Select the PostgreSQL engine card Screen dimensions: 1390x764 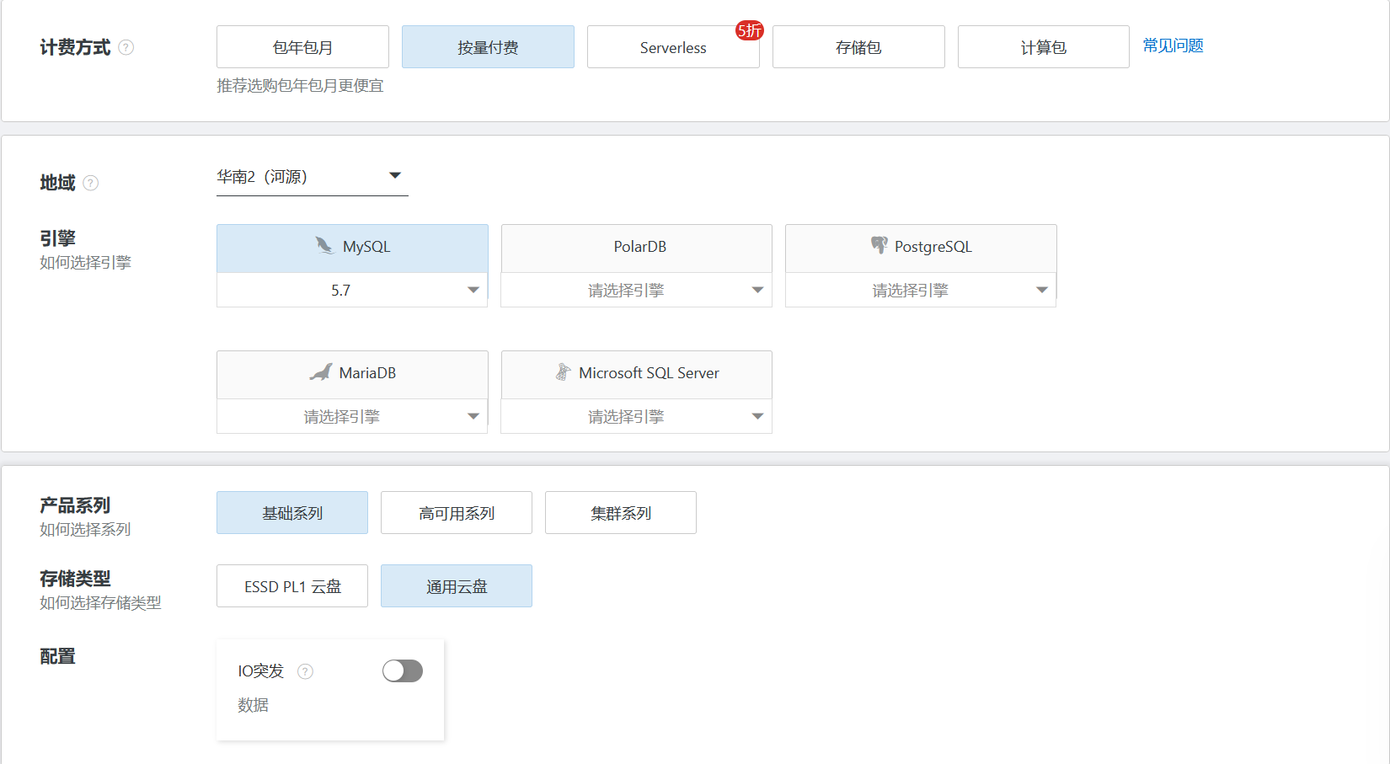tap(921, 248)
